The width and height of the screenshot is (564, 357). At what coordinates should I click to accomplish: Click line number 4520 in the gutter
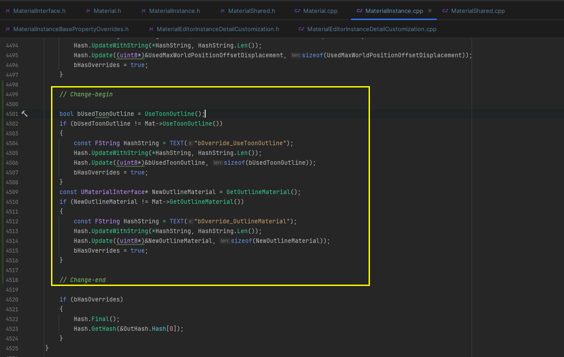point(12,299)
